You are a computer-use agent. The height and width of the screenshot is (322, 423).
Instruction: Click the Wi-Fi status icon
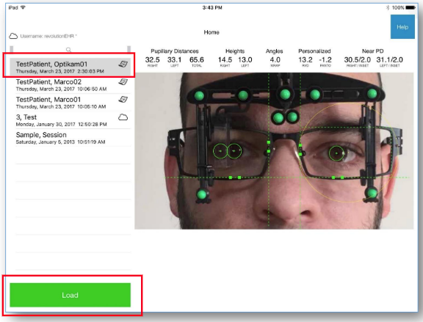[x=23, y=7]
